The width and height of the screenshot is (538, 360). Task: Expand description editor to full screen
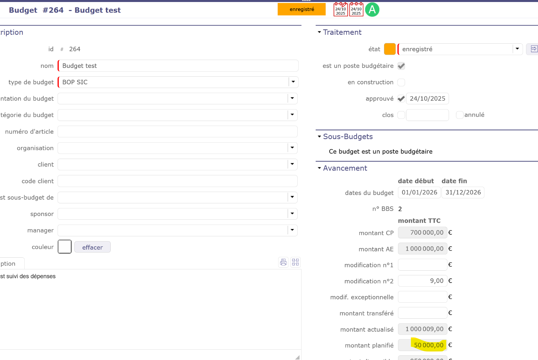(x=295, y=262)
